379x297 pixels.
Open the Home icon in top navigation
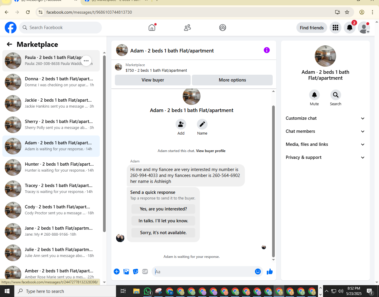click(x=152, y=28)
